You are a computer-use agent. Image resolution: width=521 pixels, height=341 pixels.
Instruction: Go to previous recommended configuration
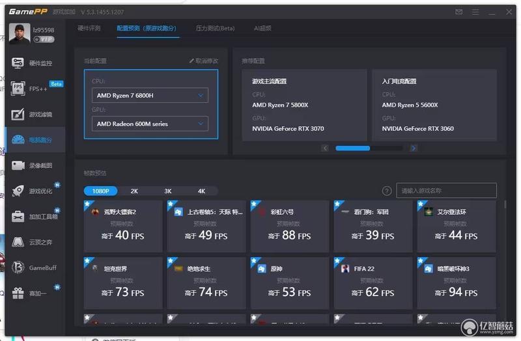point(325,148)
